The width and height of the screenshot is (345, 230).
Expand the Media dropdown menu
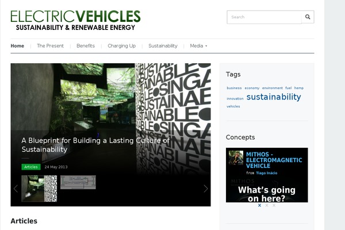click(198, 46)
